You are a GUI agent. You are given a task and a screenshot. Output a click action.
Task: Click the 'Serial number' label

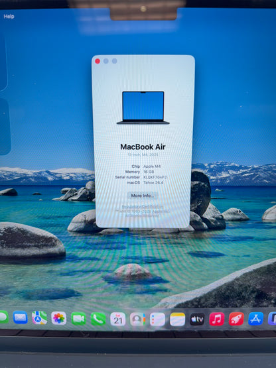(x=127, y=177)
